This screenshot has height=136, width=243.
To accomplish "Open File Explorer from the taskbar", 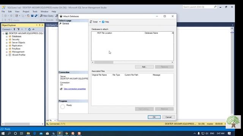I will pyautogui.click(x=28, y=133).
